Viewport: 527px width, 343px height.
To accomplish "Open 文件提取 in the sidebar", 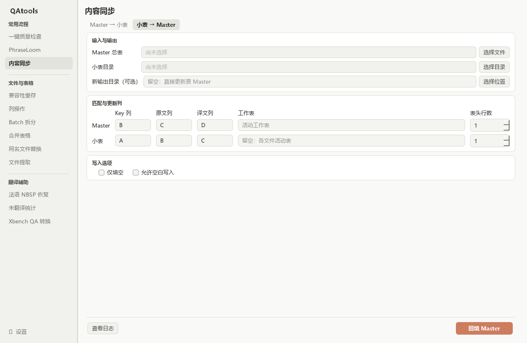I will click(39, 162).
